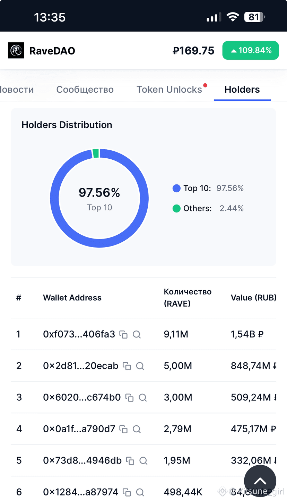Viewport: 287px width, 500px height.
Task: Search wallet address 0x0a1f...a790d7
Action: click(x=137, y=429)
